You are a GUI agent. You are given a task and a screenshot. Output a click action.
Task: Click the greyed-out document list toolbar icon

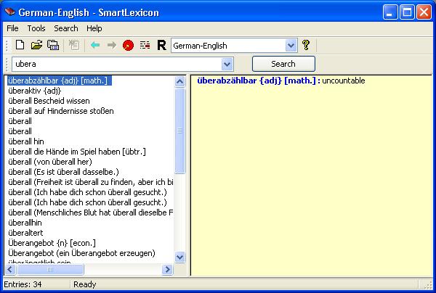[x=74, y=45]
